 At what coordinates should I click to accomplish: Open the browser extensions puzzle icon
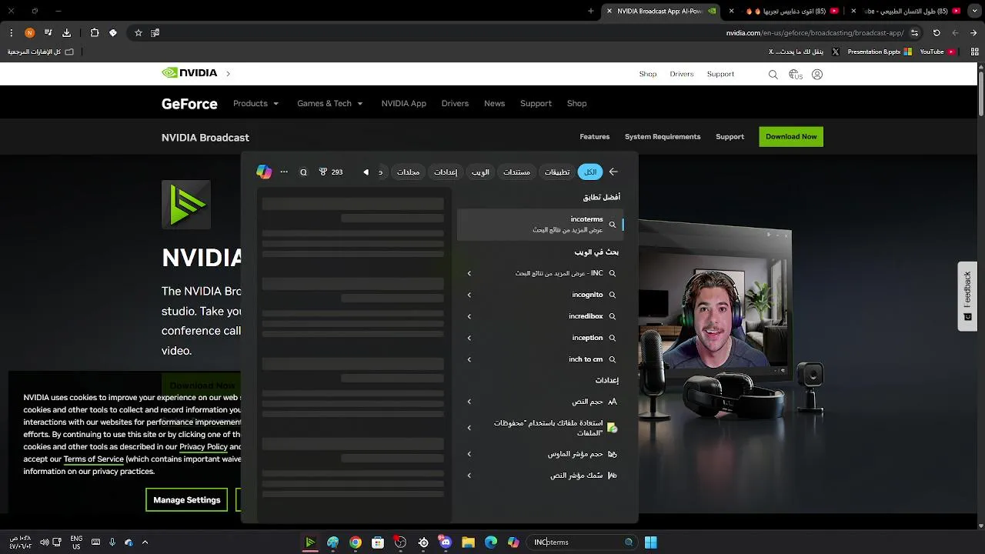[95, 33]
